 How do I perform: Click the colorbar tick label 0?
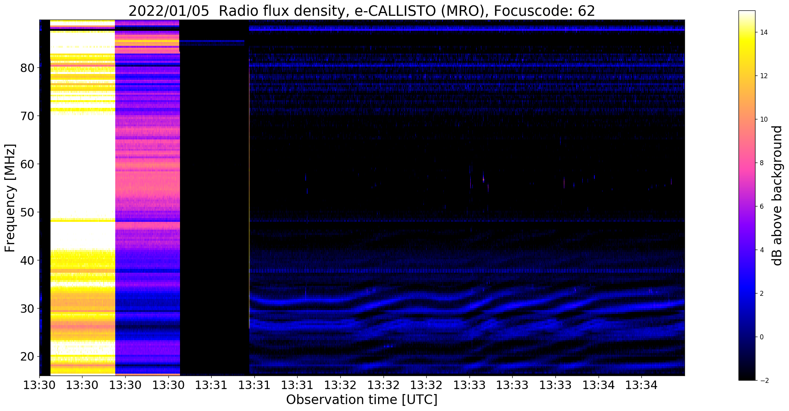pyautogui.click(x=761, y=337)
